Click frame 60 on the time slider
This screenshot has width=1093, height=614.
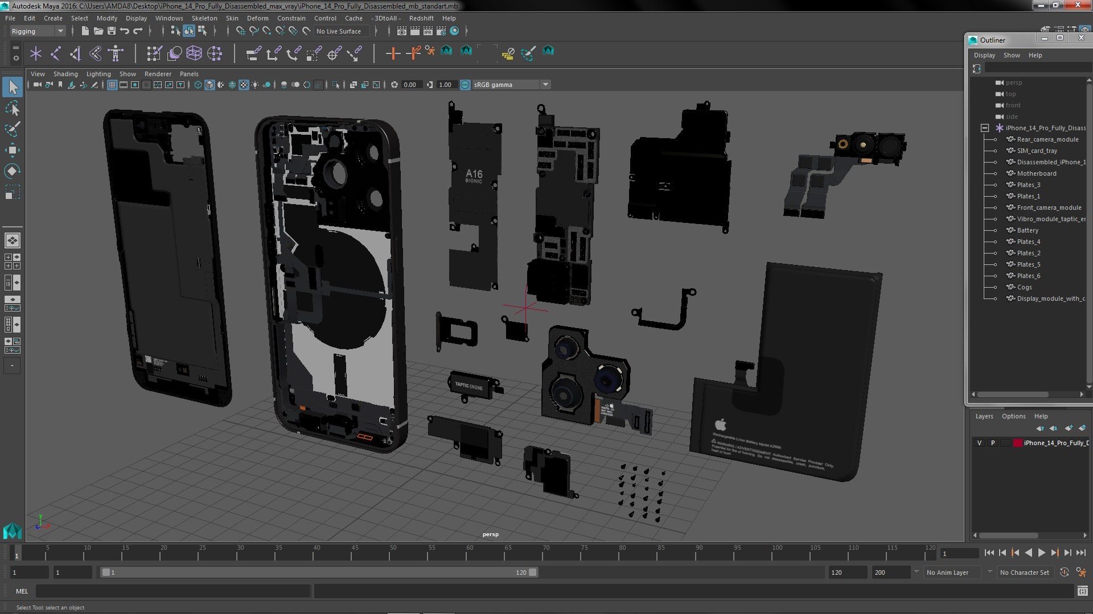point(470,553)
